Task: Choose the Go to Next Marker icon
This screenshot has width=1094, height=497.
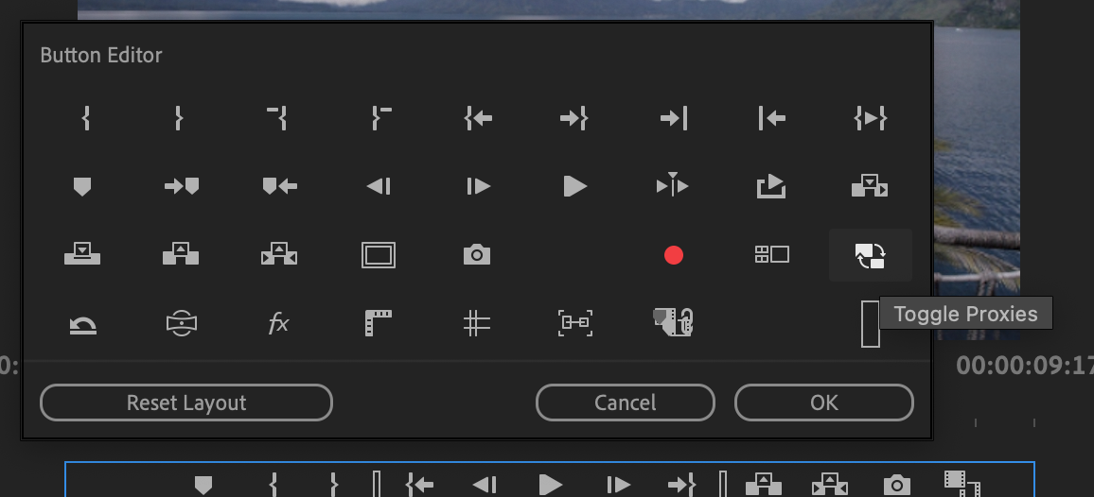Action: (x=182, y=186)
